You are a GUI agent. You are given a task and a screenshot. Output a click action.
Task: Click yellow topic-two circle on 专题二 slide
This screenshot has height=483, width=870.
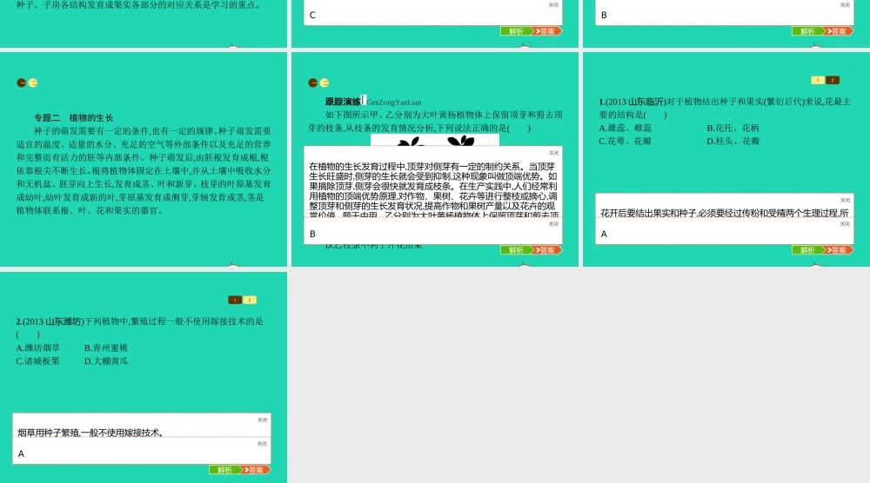(x=33, y=83)
